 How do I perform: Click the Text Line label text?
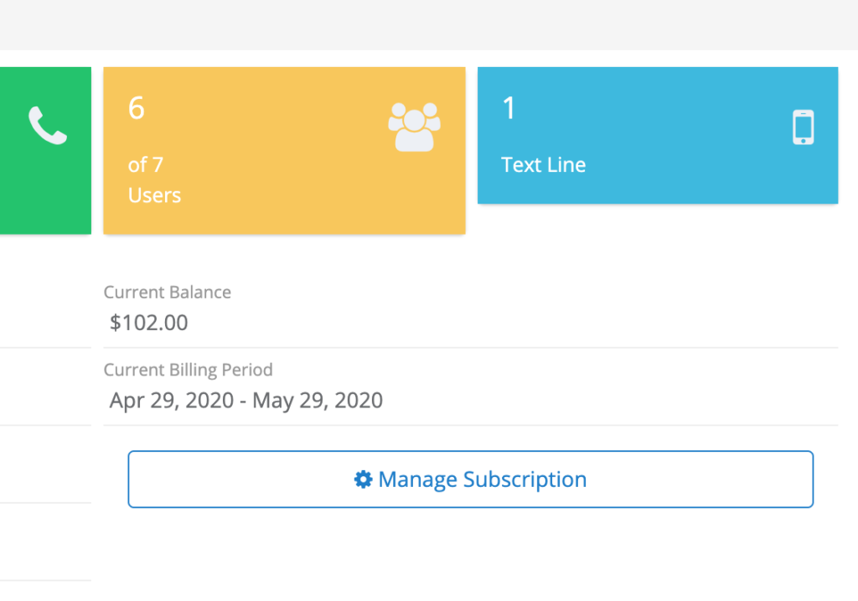543,164
